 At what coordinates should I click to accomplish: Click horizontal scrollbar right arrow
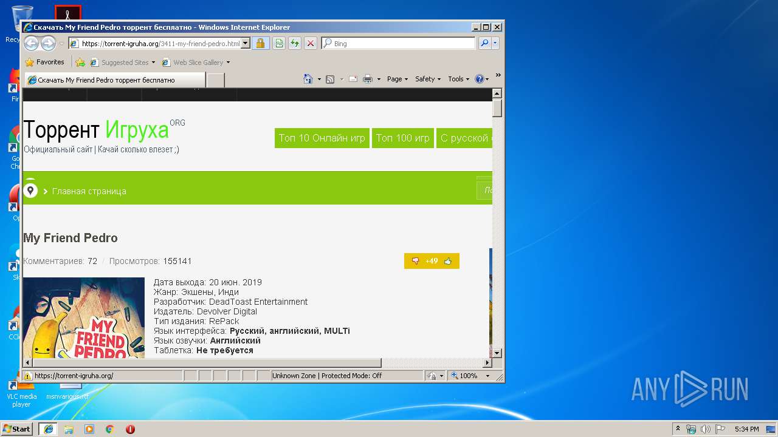click(487, 363)
